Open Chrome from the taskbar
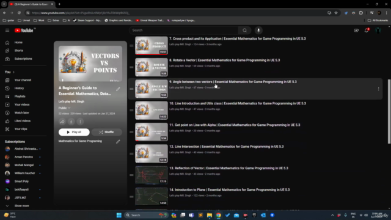Screen dimensions: 391x220 click(x=219, y=215)
